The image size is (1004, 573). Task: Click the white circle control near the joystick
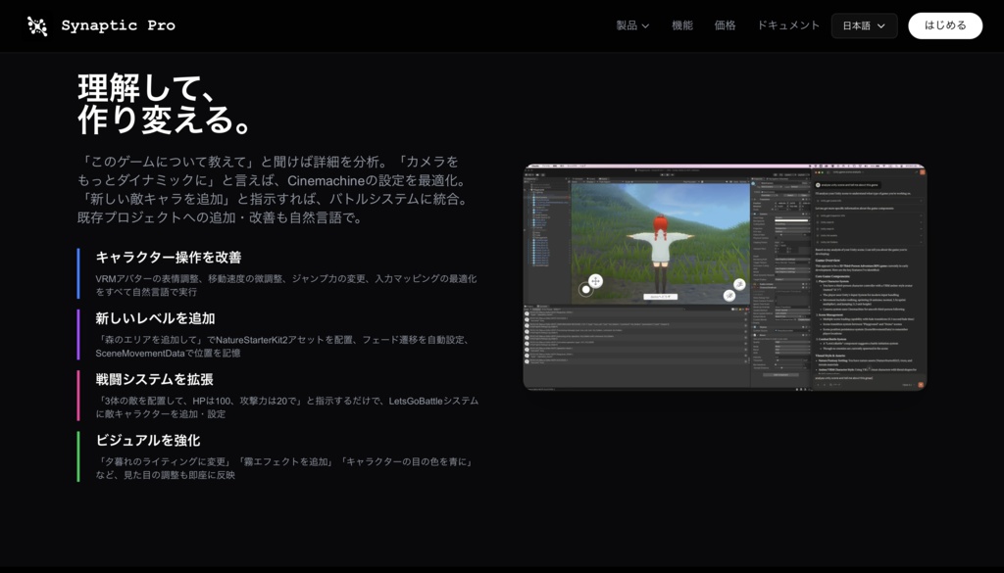(x=584, y=290)
